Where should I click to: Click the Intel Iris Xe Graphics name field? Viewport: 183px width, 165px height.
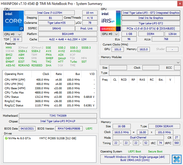151,18
